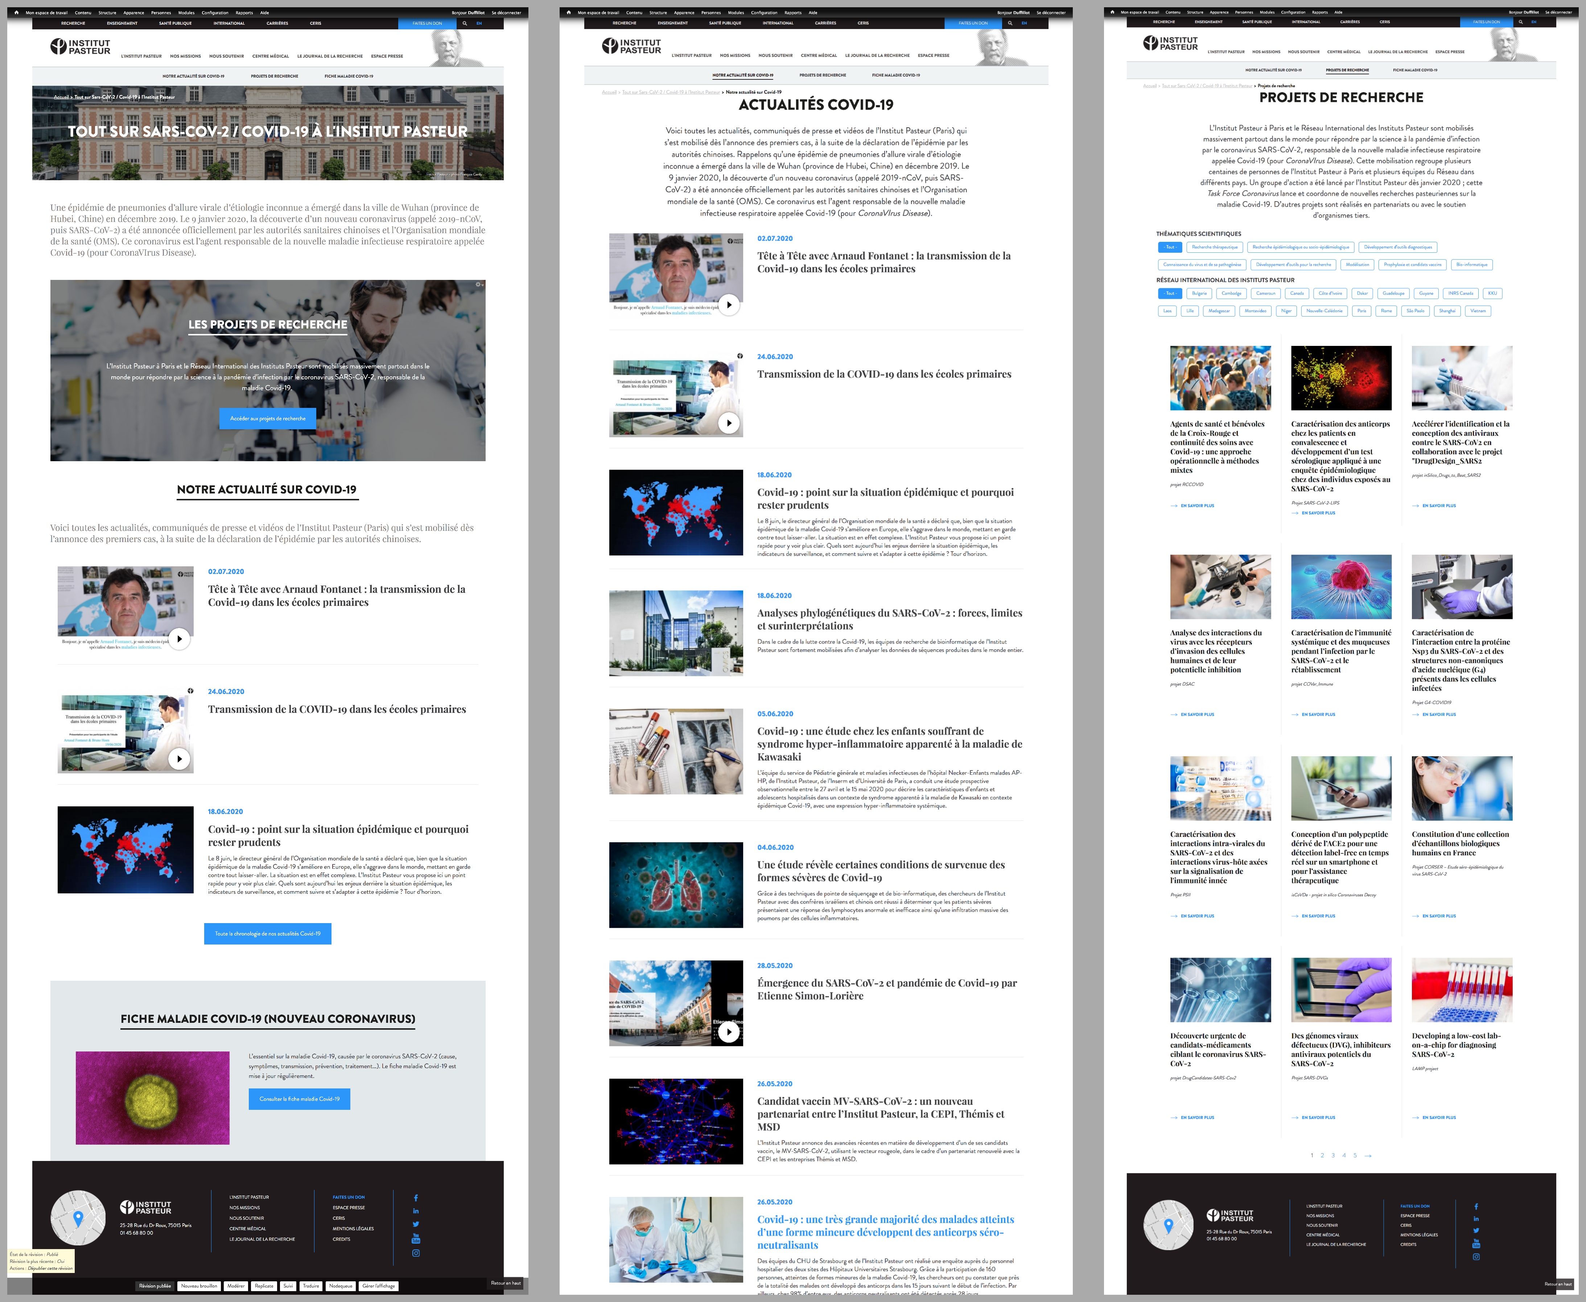This screenshot has height=1302, width=1586.
Task: Click Retour en haut on left page
Action: click(506, 1283)
